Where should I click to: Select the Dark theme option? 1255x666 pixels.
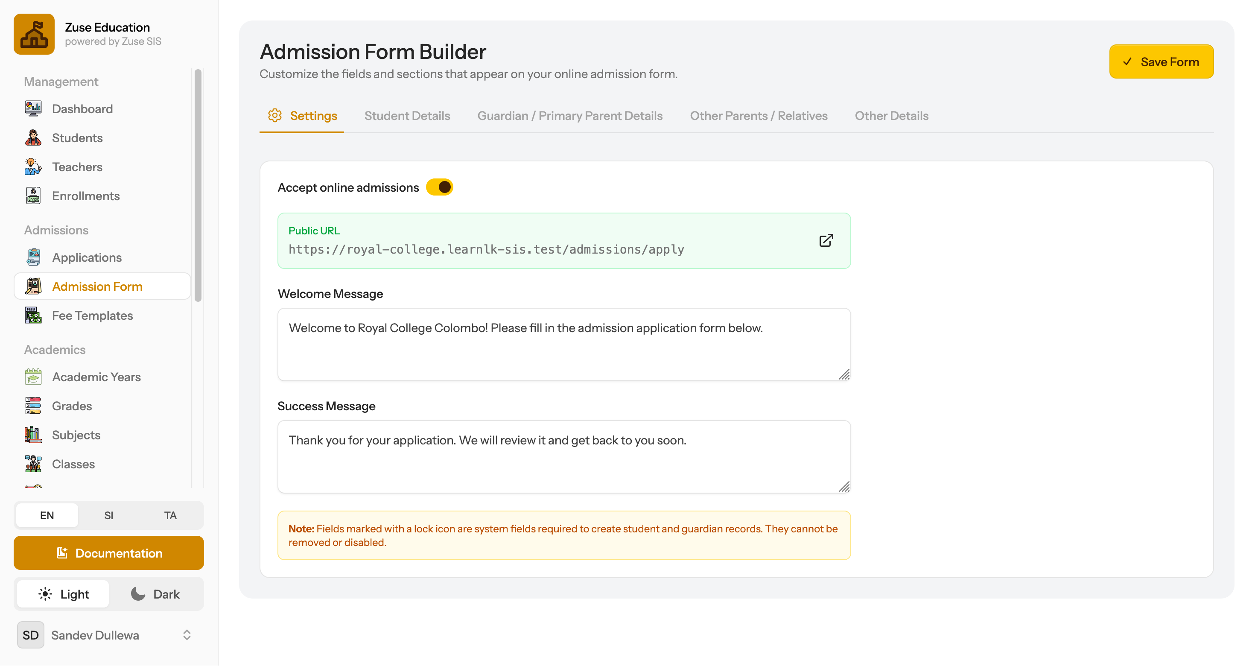tap(155, 593)
